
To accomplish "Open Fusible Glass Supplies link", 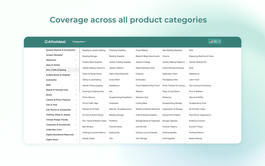I will point(92,62).
